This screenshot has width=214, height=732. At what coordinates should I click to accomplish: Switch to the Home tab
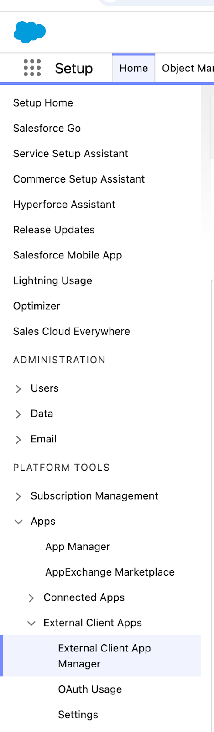click(134, 68)
